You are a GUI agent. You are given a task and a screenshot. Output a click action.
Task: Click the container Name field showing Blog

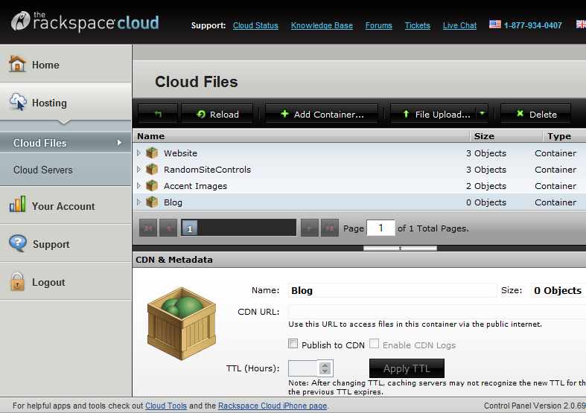(x=392, y=290)
